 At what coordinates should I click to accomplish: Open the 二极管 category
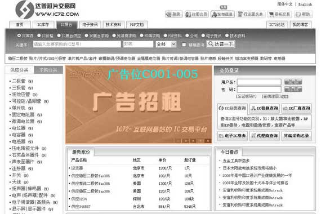[x=19, y=81]
